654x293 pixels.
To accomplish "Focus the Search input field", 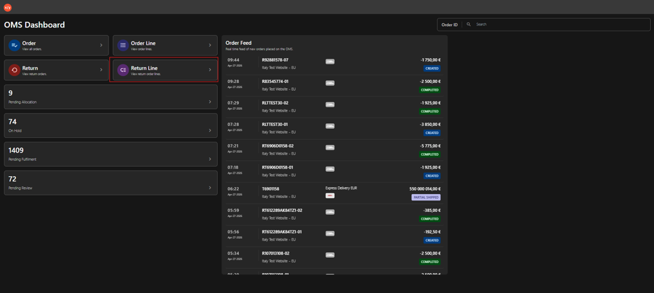I will (x=561, y=25).
